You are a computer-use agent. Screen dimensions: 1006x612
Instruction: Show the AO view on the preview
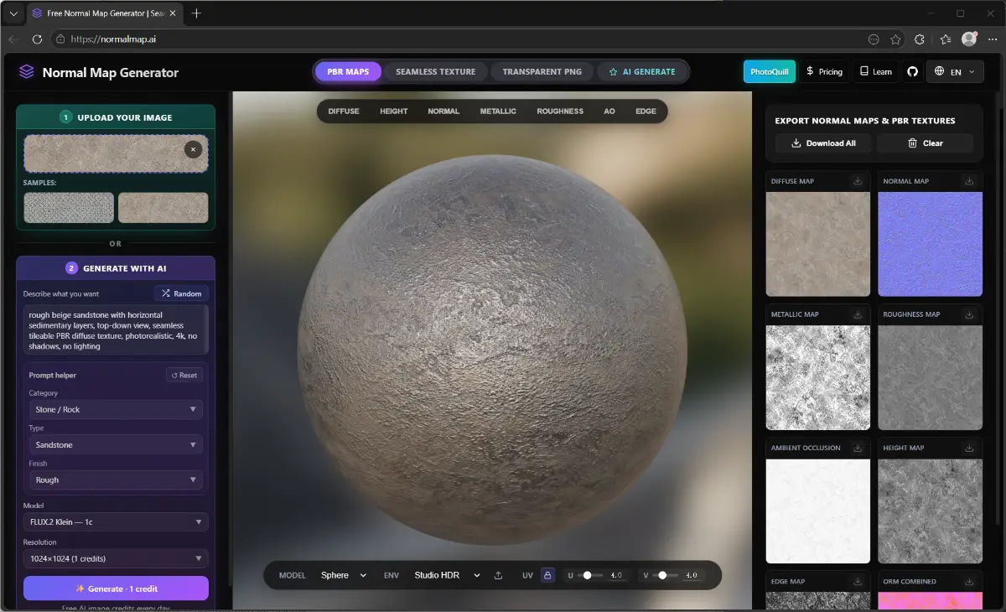coord(609,111)
